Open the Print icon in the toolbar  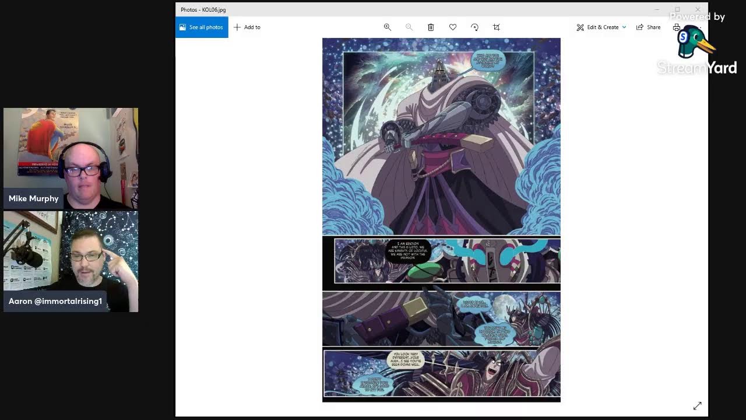click(676, 27)
